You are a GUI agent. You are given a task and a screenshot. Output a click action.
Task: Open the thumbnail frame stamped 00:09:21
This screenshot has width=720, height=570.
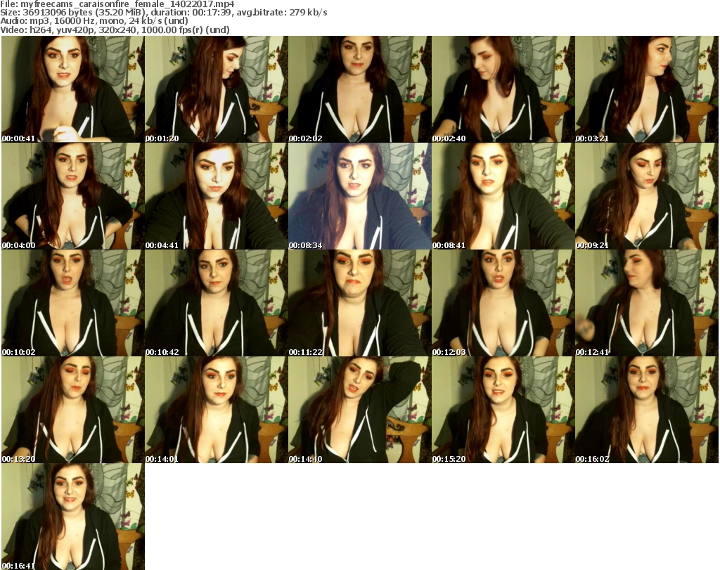[647, 196]
